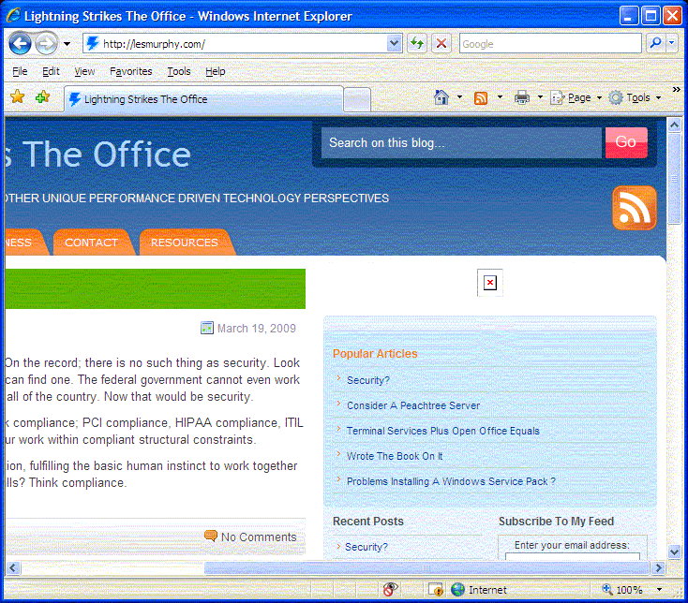Open the recent pages dropdown arrow
This screenshot has height=603, width=688.
coord(67,44)
